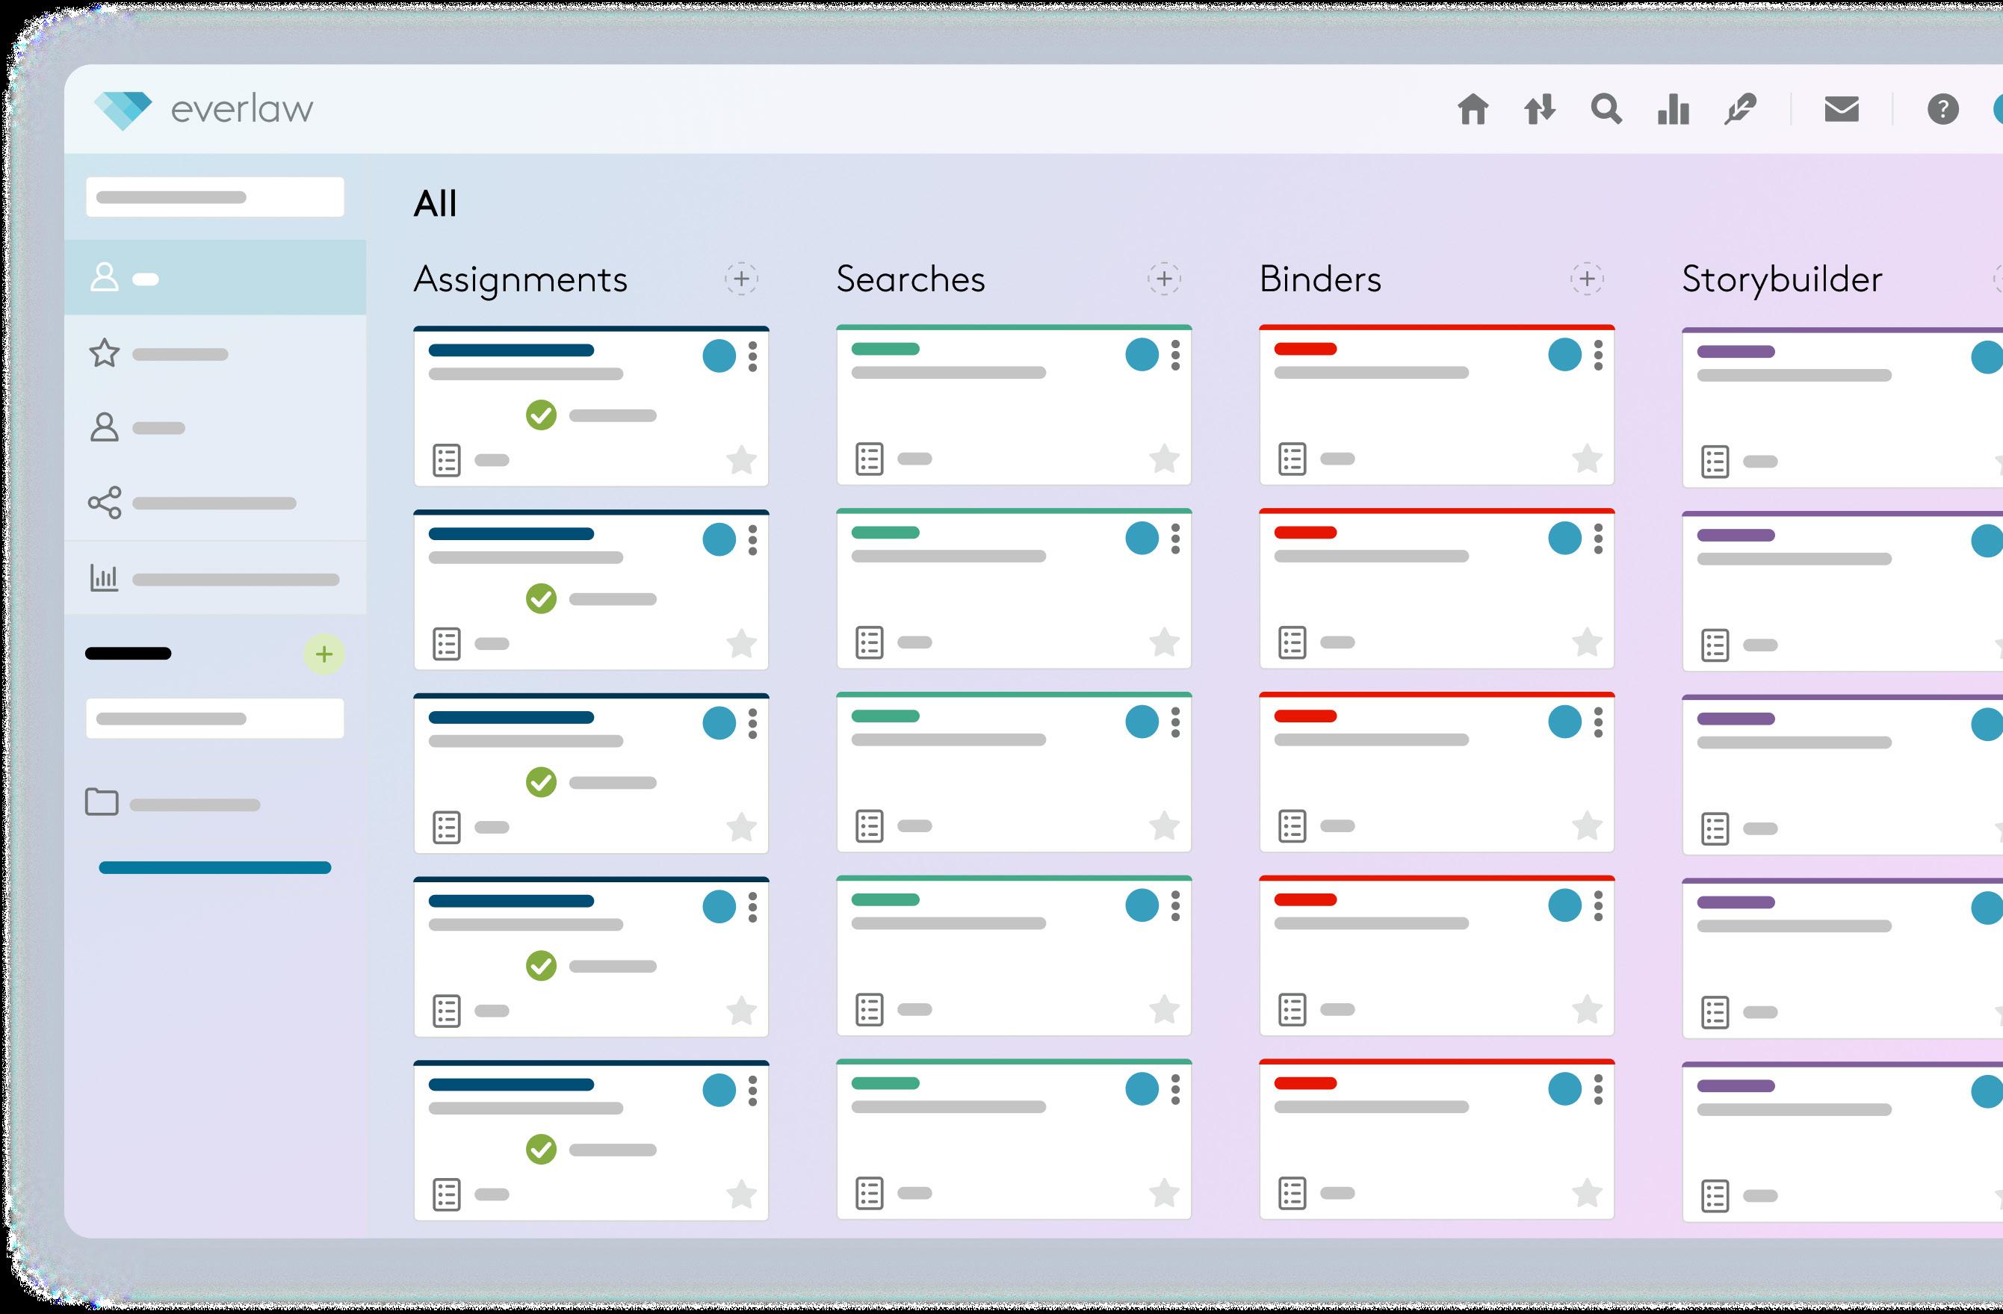Open the analytics bar chart icon in header
Image resolution: width=2003 pixels, height=1314 pixels.
click(x=1673, y=109)
